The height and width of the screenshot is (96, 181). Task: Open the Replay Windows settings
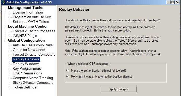(26, 64)
